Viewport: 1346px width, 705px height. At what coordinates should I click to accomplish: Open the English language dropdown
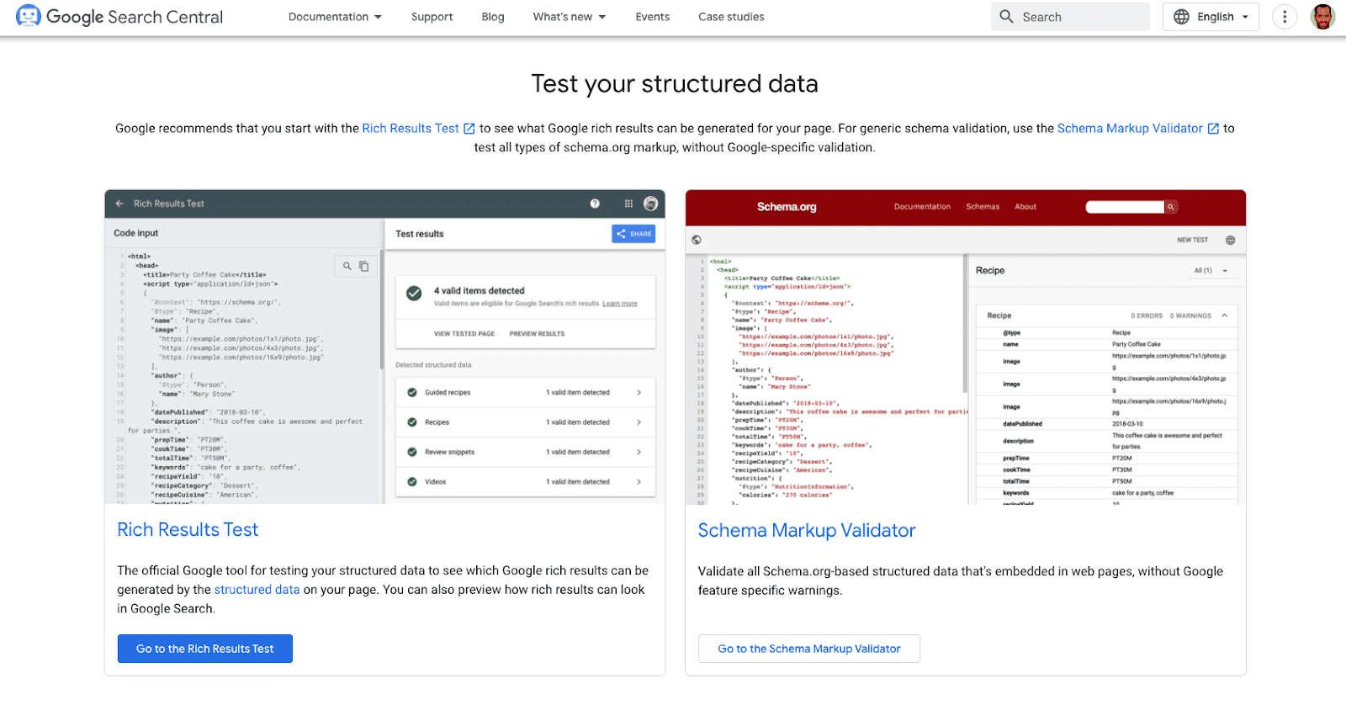pyautogui.click(x=1211, y=17)
